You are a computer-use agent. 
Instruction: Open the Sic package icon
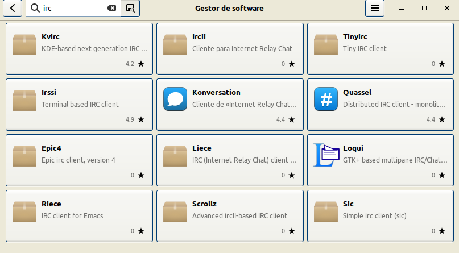(x=326, y=211)
